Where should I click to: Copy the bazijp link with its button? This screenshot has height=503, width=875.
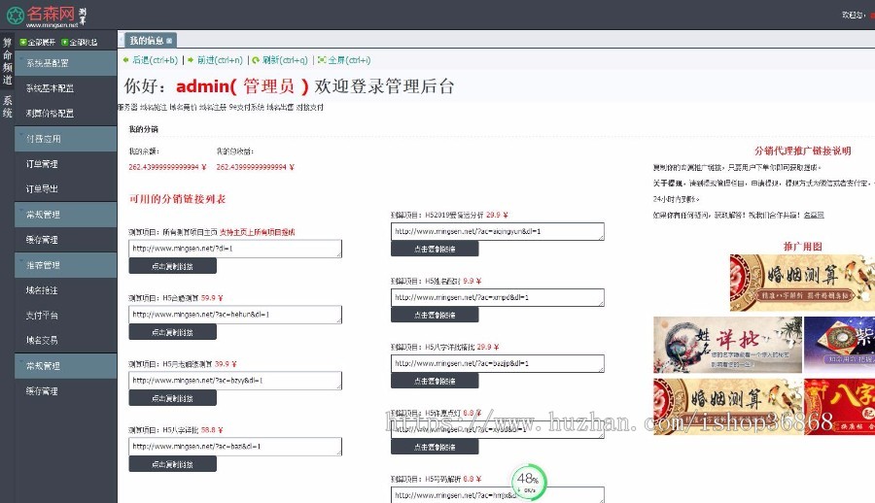[435, 381]
